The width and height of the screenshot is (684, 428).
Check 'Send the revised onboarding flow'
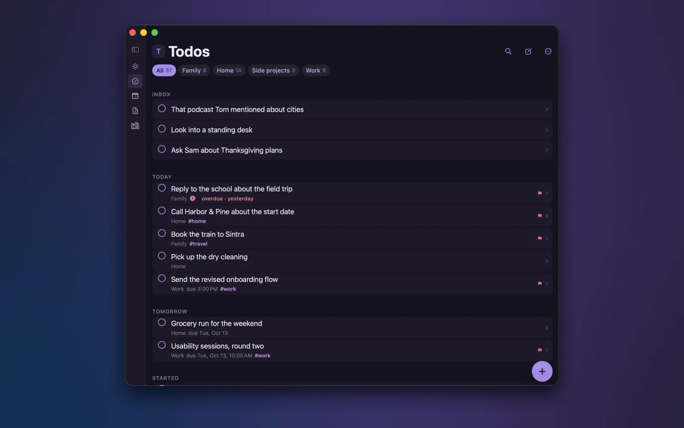point(162,279)
